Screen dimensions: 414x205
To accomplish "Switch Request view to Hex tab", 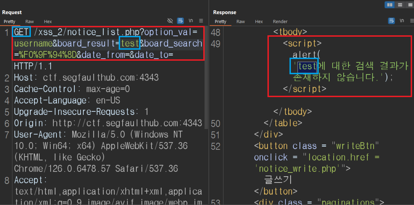I will click(48, 22).
